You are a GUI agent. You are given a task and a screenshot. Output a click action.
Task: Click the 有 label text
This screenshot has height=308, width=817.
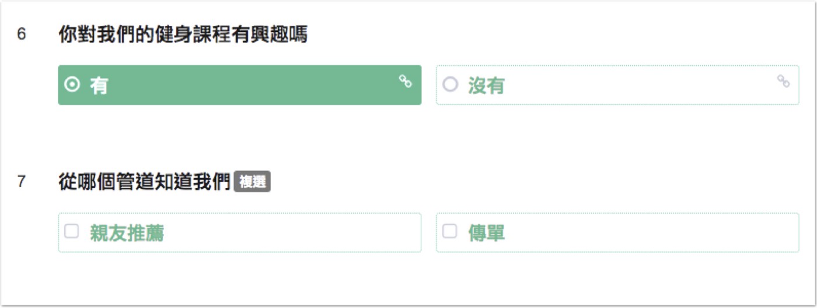click(99, 86)
